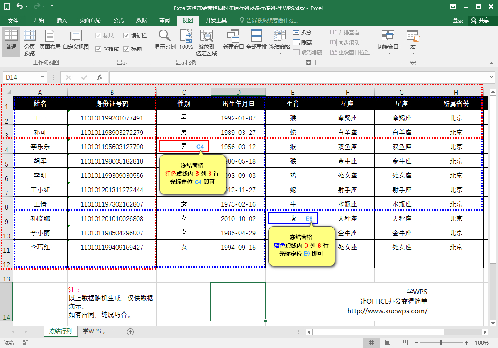Disable the 编辑栏 (Formula Bar) checkbox
This screenshot has width=498, height=348.
[126, 36]
